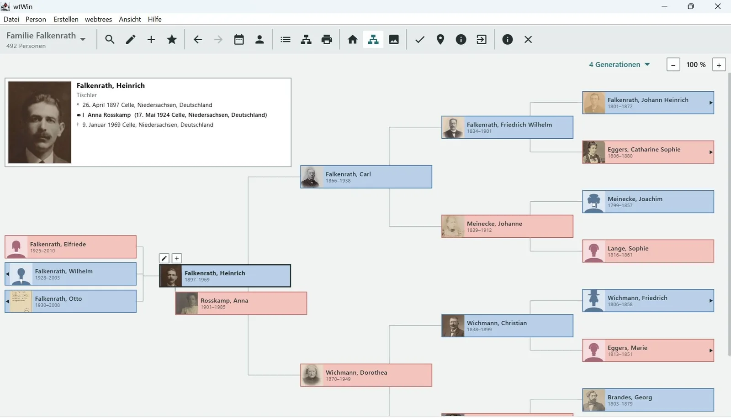The height and width of the screenshot is (418, 731).
Task: Click the person silhouette toolbar icon
Action: (260, 40)
